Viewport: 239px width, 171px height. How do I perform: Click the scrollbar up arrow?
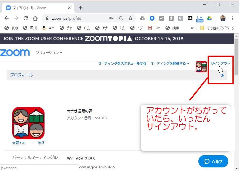point(236,36)
